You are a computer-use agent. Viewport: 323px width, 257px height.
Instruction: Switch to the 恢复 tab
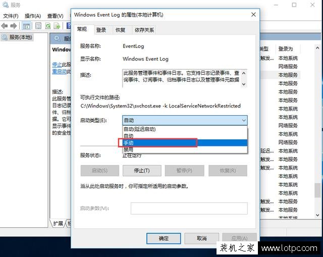(120, 30)
